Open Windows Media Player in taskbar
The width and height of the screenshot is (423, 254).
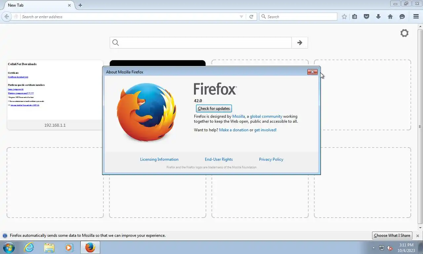tap(69, 247)
